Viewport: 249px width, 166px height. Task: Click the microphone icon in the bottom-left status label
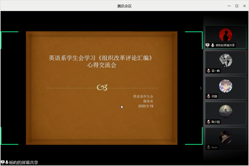coord(7,162)
